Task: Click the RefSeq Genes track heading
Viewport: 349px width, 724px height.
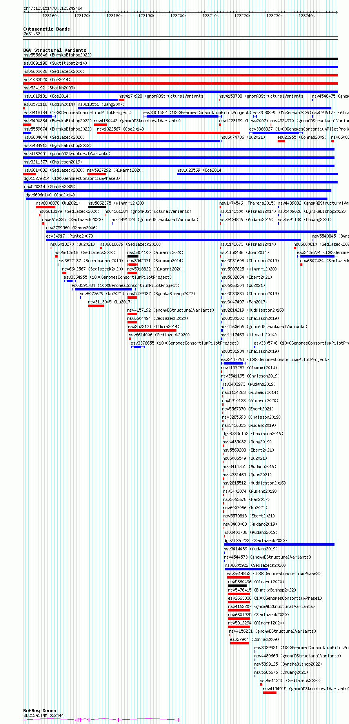Action: pyautogui.click(x=40, y=711)
